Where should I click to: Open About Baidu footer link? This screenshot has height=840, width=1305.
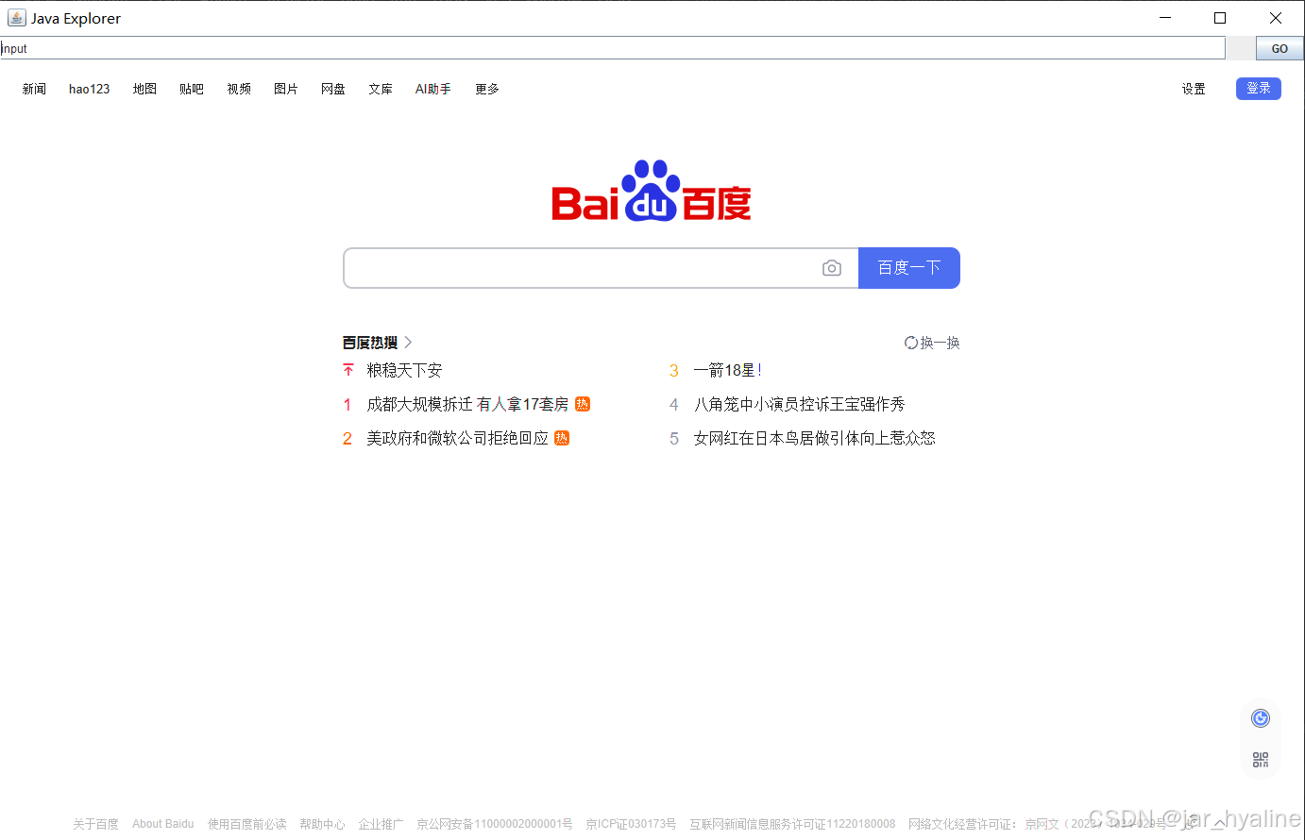point(162,824)
